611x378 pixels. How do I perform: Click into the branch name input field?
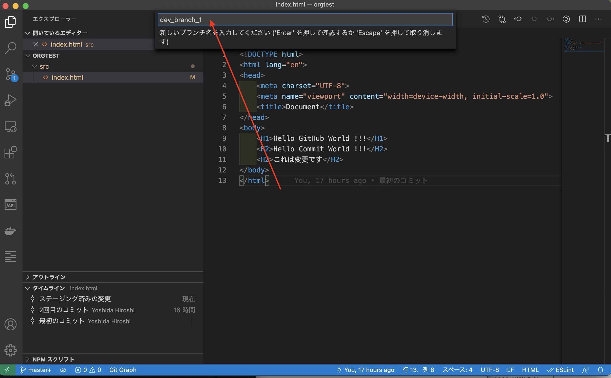pos(305,20)
